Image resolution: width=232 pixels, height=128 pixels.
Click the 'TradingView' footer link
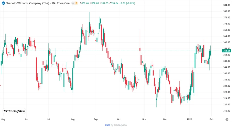120,125
